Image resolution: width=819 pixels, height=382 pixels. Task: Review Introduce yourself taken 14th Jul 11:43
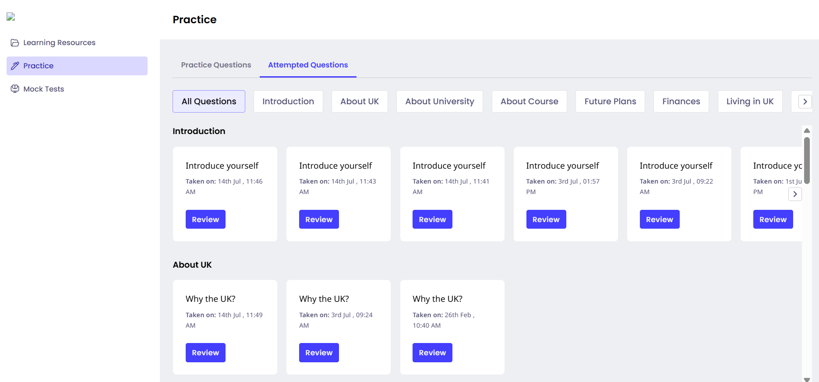(x=319, y=219)
